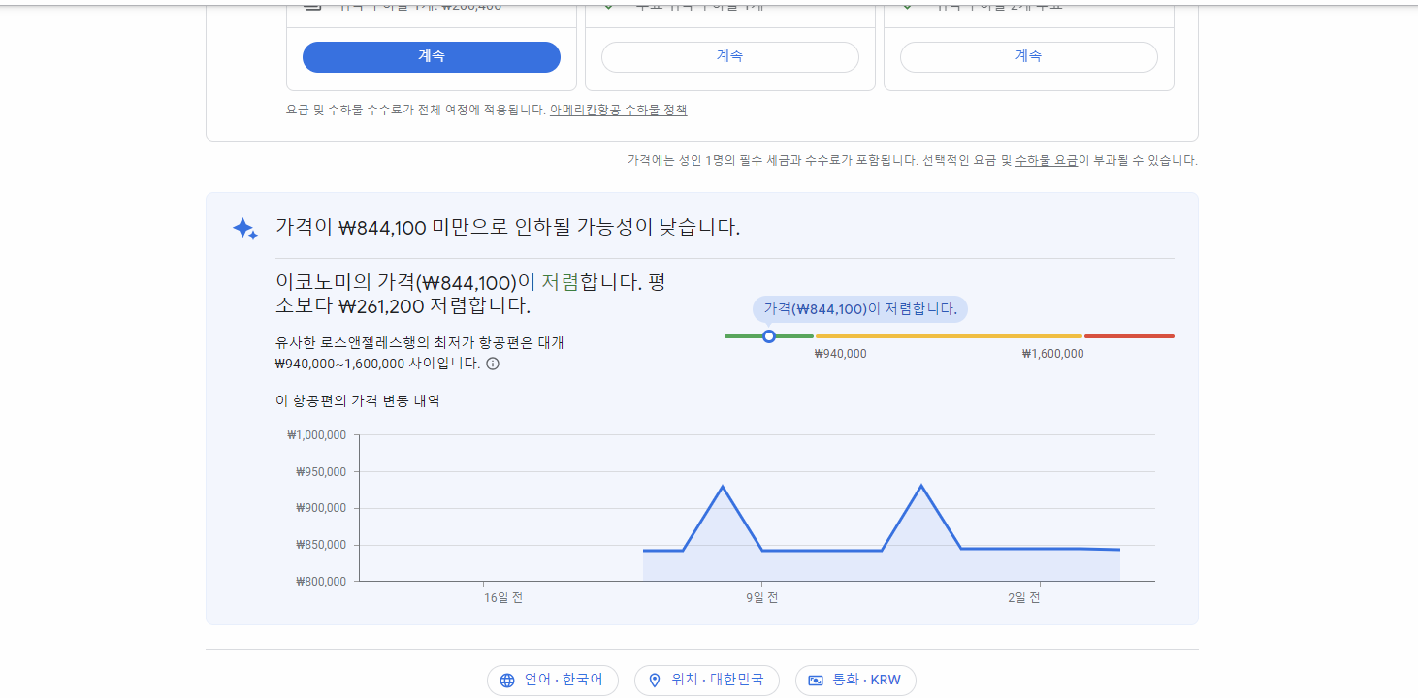Image resolution: width=1418 pixels, height=698 pixels.
Task: Open the 통화 · KRW footer setting
Action: pyautogui.click(x=855, y=680)
